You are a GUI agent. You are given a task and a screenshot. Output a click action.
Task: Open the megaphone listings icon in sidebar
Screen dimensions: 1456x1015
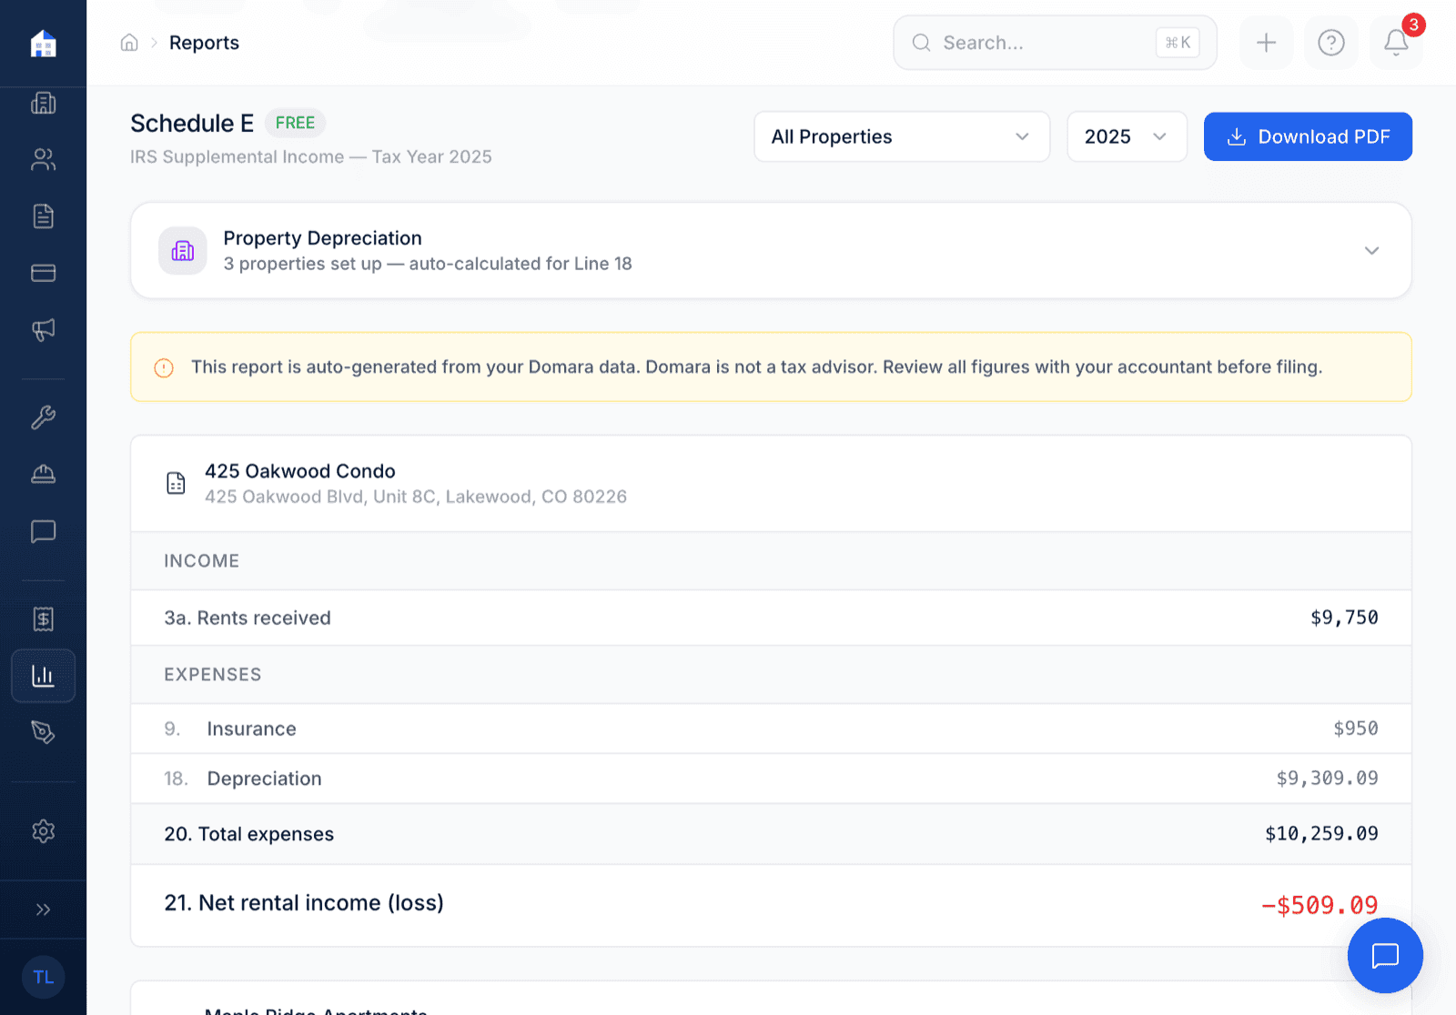tap(43, 329)
